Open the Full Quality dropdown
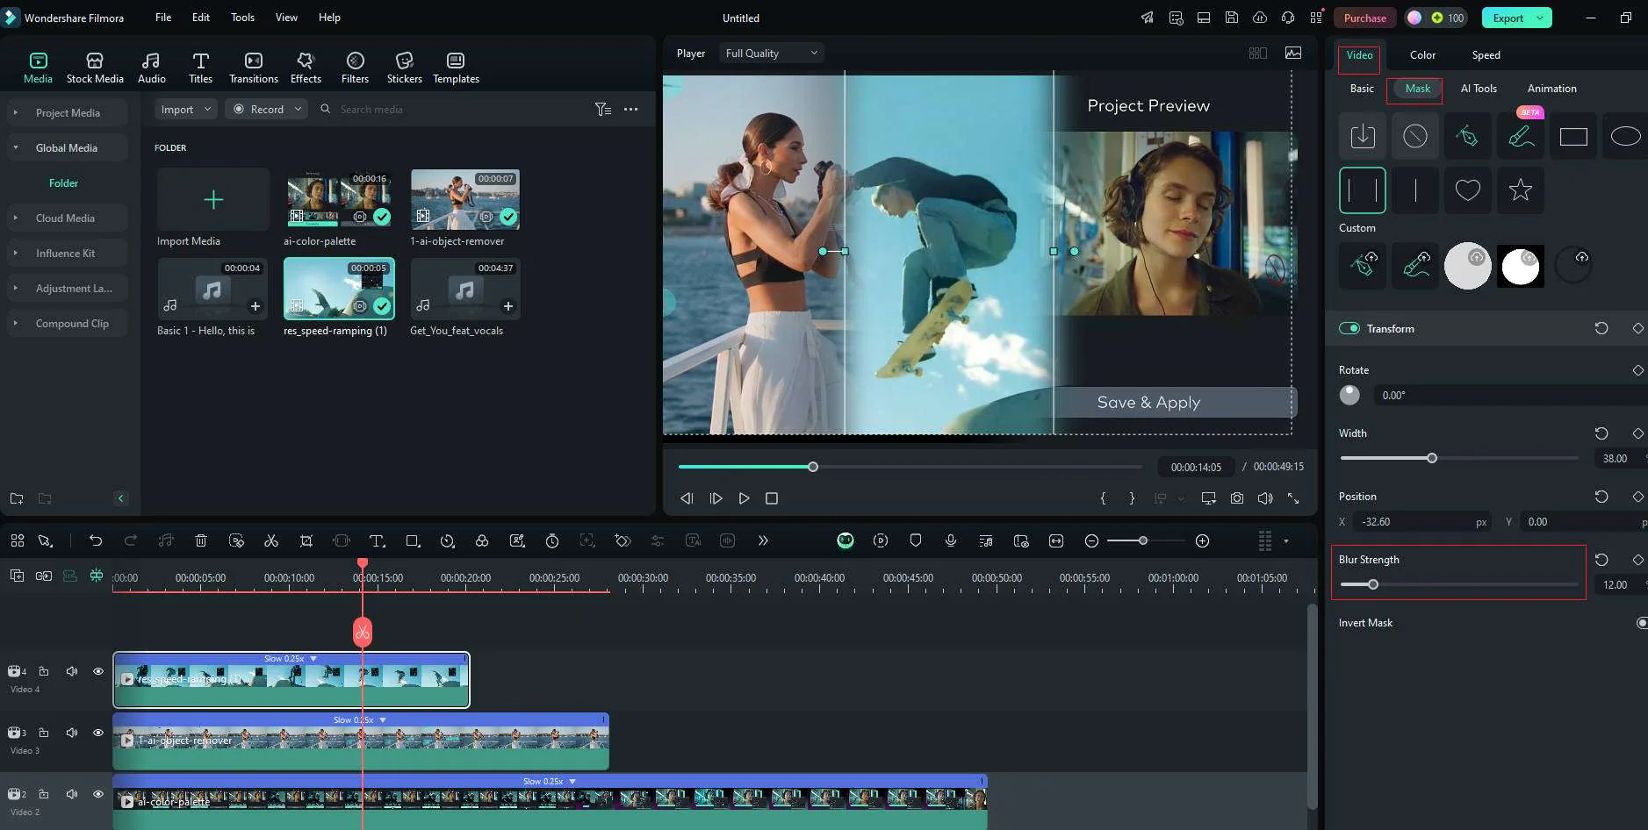The width and height of the screenshot is (1648, 830). (x=772, y=54)
